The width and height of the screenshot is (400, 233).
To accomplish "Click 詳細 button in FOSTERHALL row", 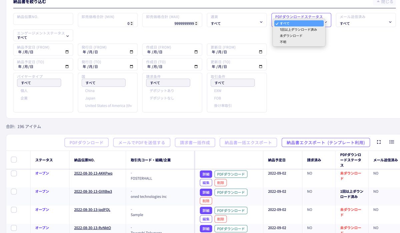I will (x=206, y=174).
